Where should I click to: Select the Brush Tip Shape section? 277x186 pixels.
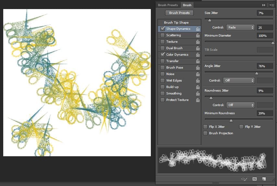[179, 23]
